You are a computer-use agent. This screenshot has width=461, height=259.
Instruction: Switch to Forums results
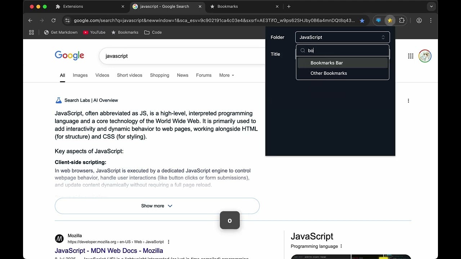coord(204,75)
